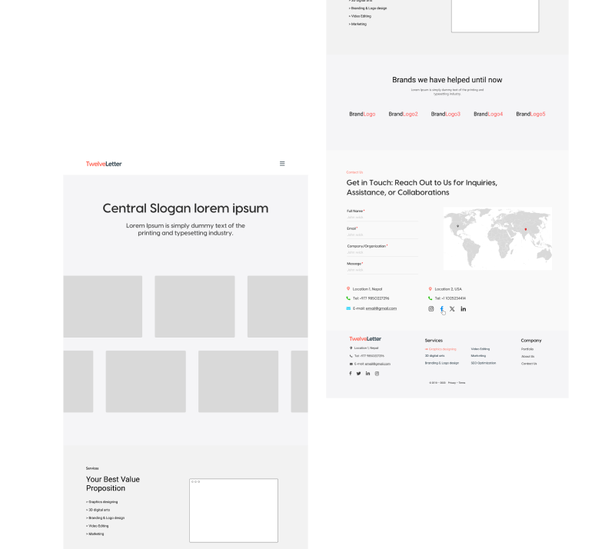Image resolution: width=615 pixels, height=549 pixels.
Task: Click the footer Facebook icon
Action: [x=351, y=374]
